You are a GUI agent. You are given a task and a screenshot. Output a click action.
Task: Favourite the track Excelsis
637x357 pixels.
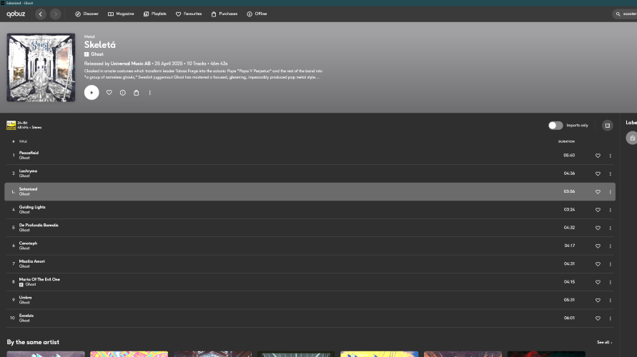click(598, 318)
